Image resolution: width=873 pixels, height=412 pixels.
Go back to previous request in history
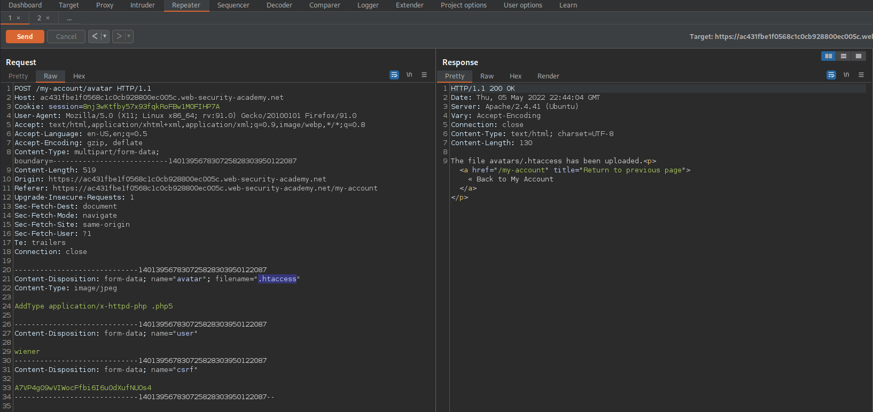tap(95, 36)
